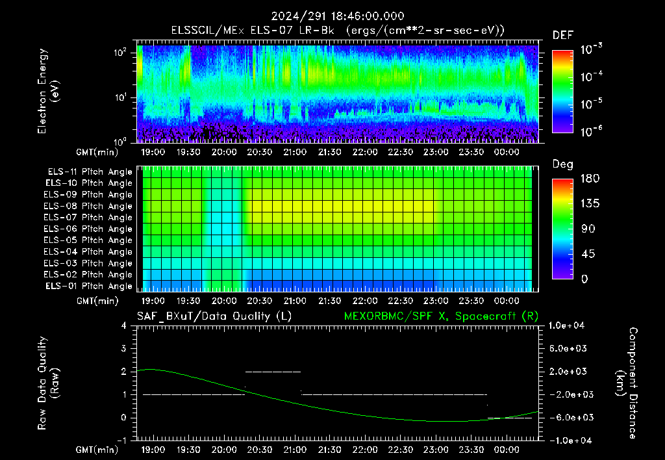
Task: Select the ELS-07 Pitch Angle row label
Action: (88, 217)
